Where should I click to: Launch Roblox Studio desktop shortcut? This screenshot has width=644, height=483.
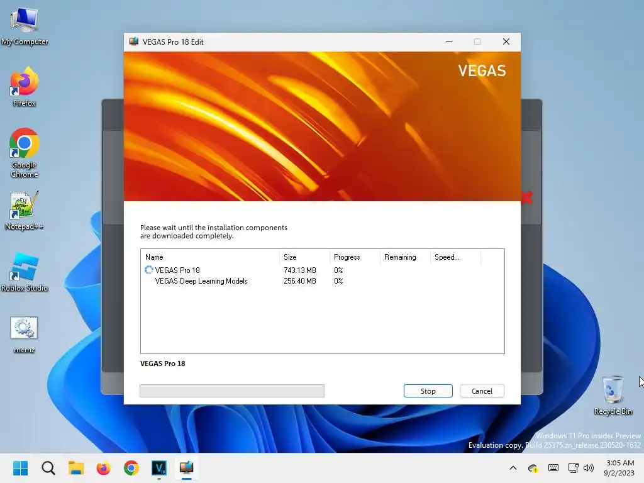coord(25,272)
